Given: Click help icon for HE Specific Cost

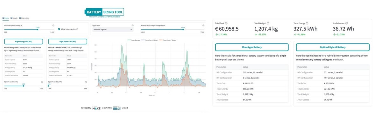Looking at the screenshot, I should (42, 82).
